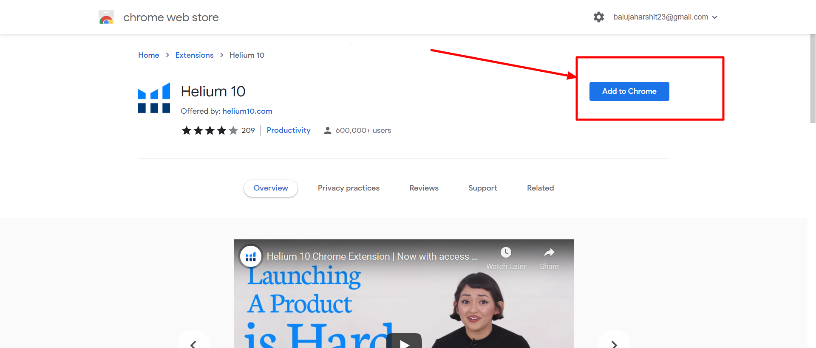Click the chrome web store title text
The width and height of the screenshot is (816, 348).
tap(171, 17)
